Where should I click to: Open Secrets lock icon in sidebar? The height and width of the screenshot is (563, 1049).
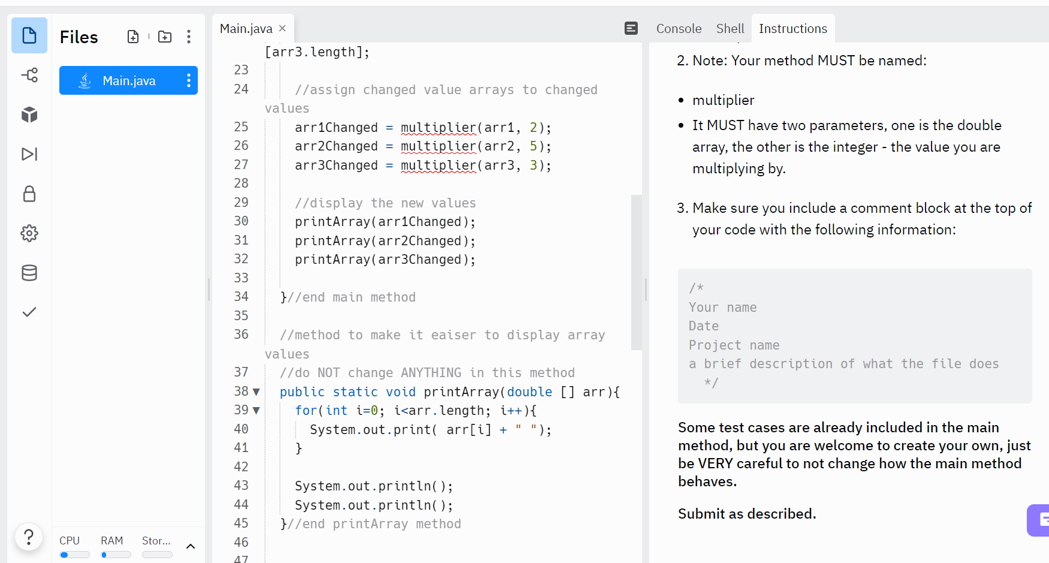[29, 194]
